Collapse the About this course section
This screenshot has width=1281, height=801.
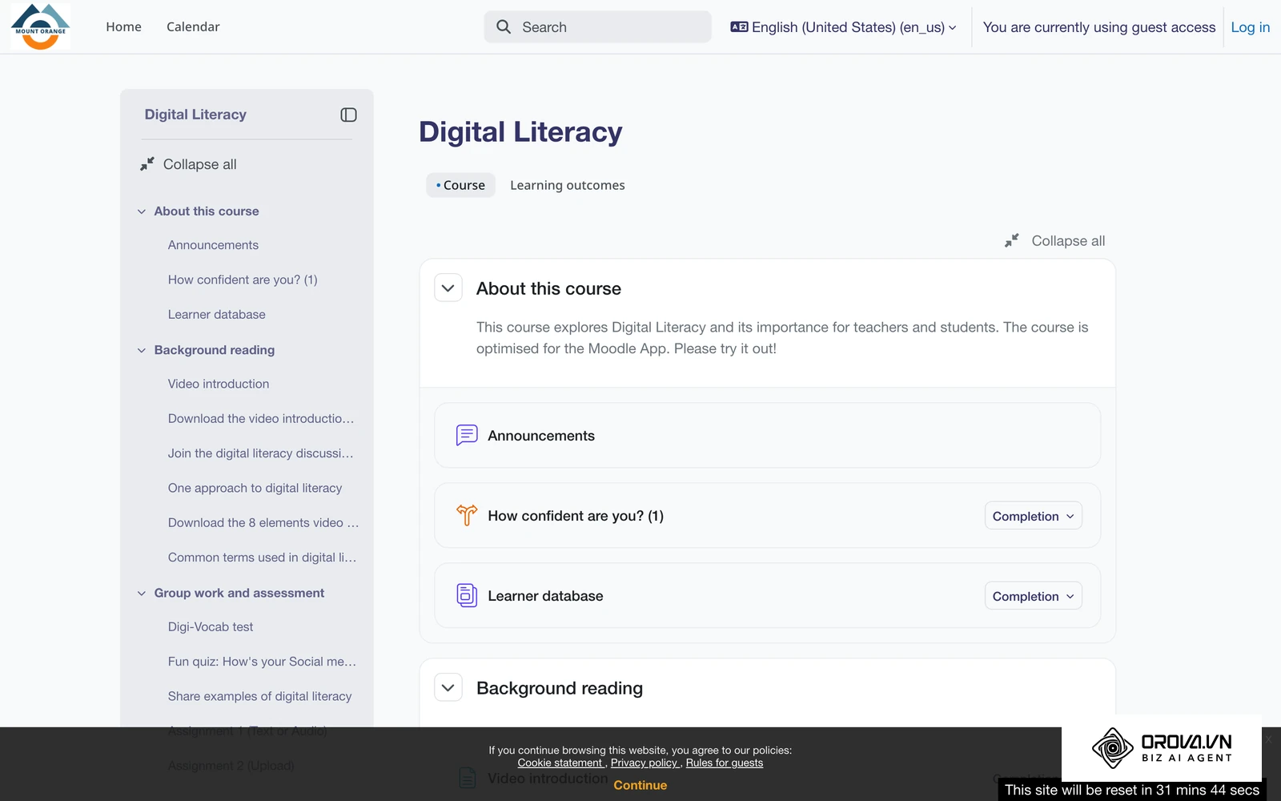pos(448,288)
